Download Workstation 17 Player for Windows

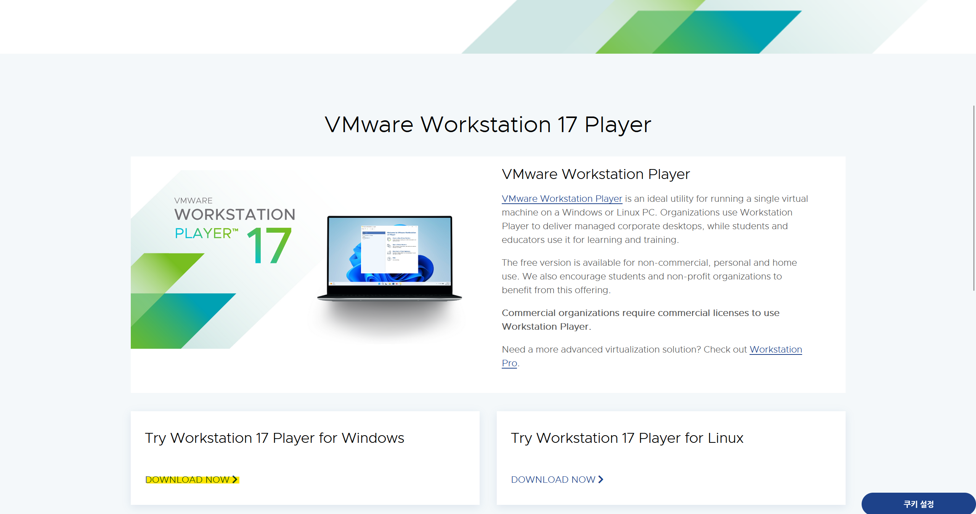pos(188,479)
